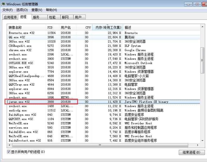Image resolution: width=207 pixels, height=162 pixels.
Task: Select the BaiduHips.exe *32 process
Action: [x=103, y=115]
